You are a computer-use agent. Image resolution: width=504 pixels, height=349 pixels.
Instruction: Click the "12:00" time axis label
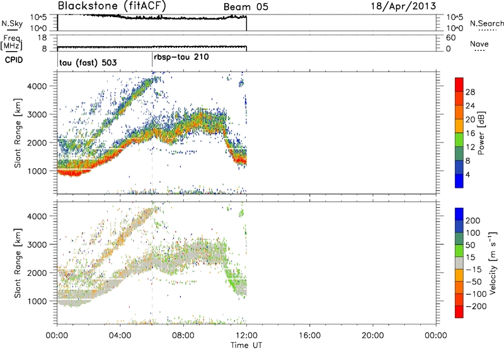point(246,336)
